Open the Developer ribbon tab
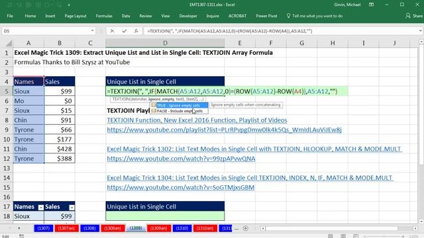The image size is (424, 238). pos(188,16)
